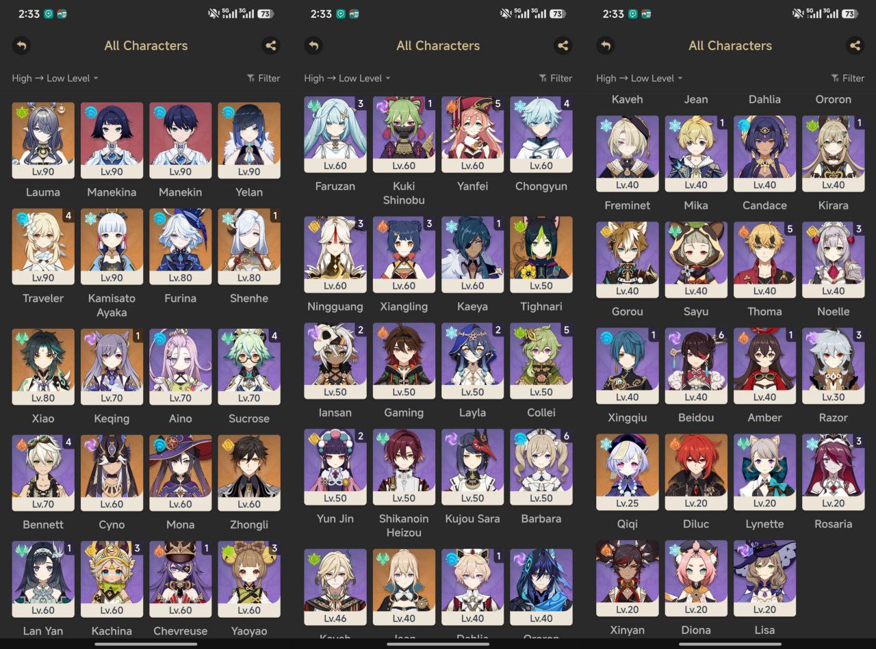Screen dimensions: 876x649
Task: Tap Filter in the right panel
Action: pyautogui.click(x=847, y=78)
